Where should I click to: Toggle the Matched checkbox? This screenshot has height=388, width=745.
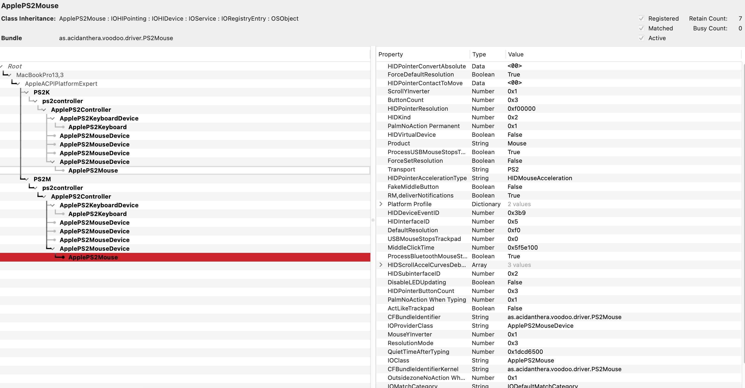[642, 28]
